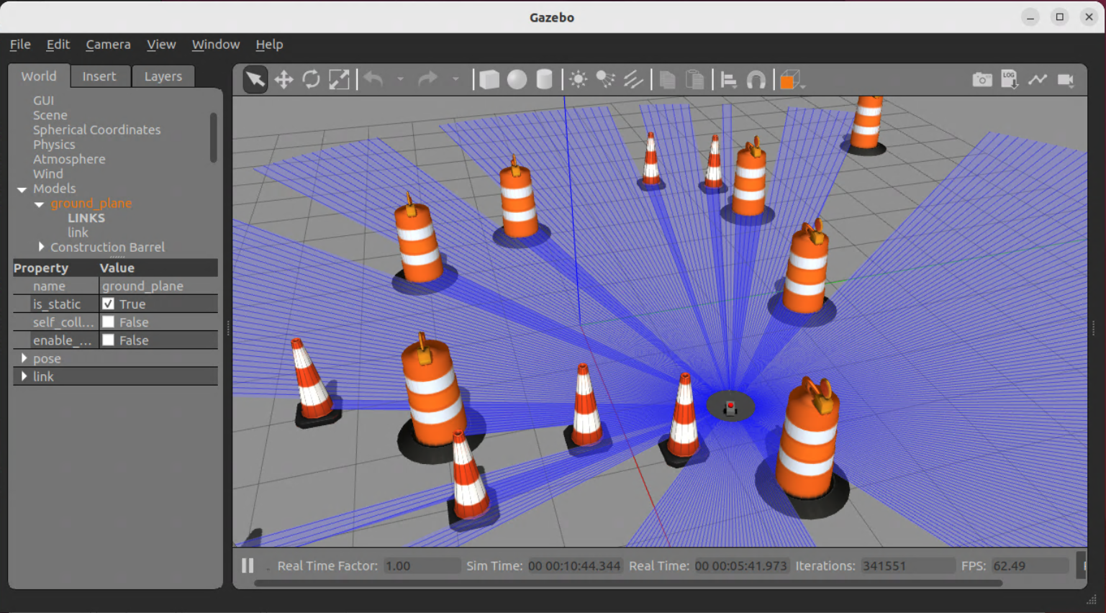Collapse the Models tree node
The width and height of the screenshot is (1106, 613).
coord(22,189)
